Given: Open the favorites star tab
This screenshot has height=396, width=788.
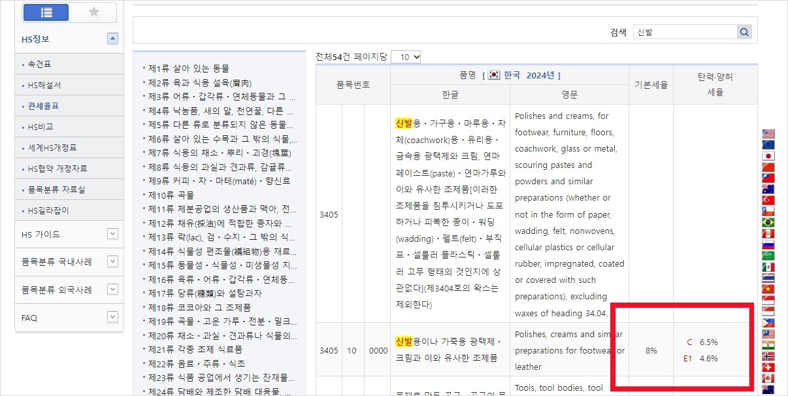Looking at the screenshot, I should pos(93,12).
